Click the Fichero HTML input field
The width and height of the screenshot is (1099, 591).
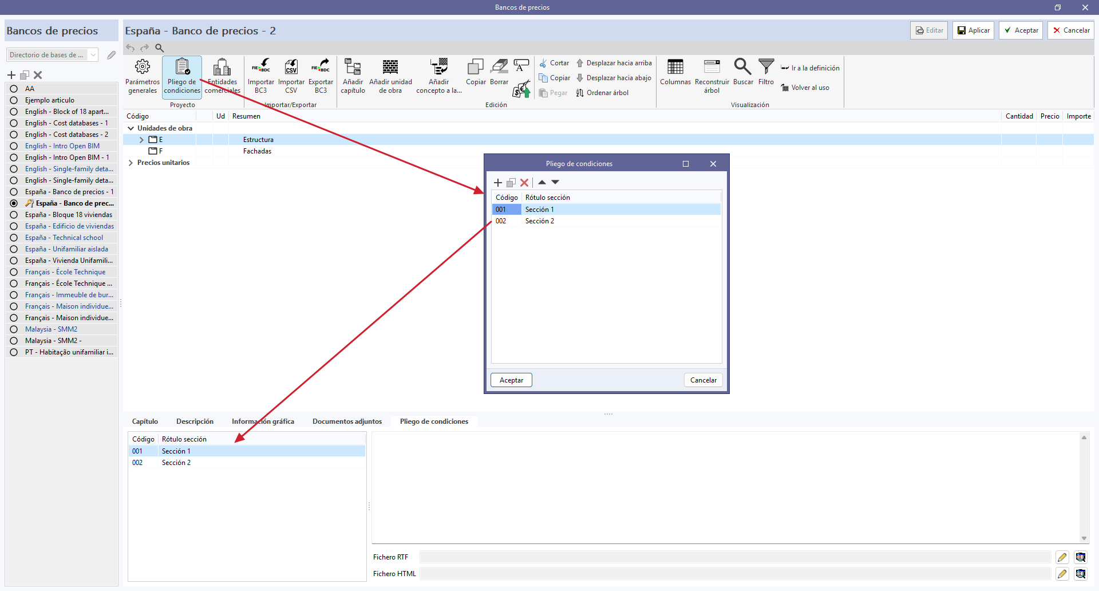[735, 574]
